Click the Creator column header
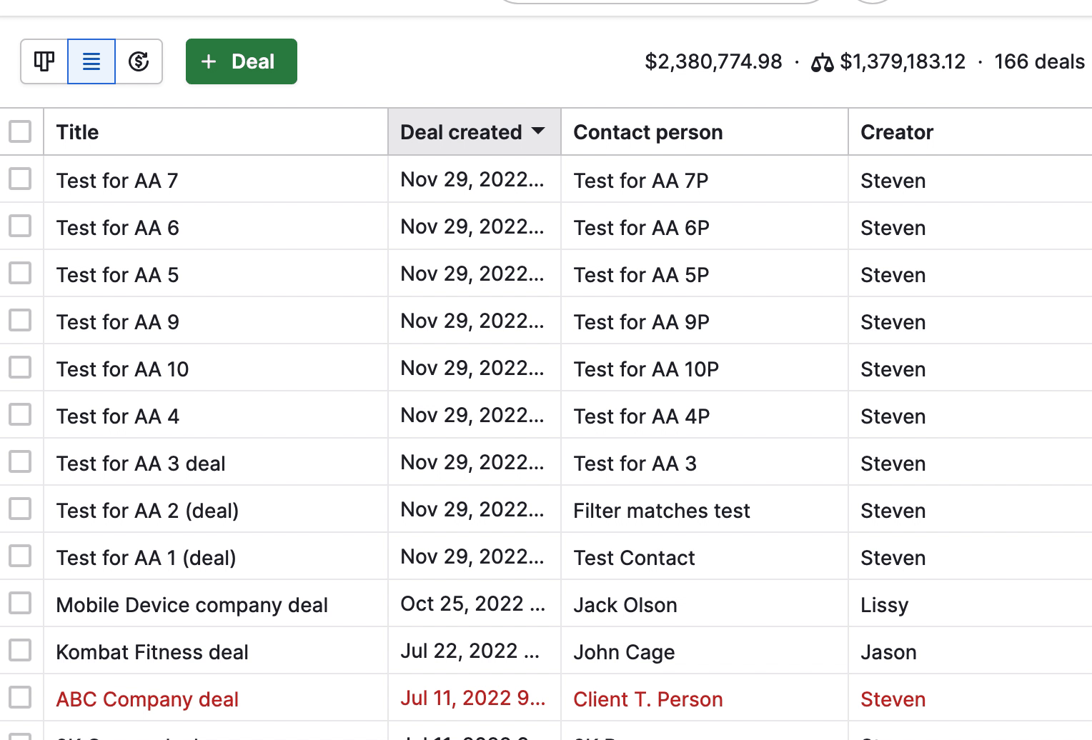Viewport: 1092px width, 740px height. click(896, 132)
